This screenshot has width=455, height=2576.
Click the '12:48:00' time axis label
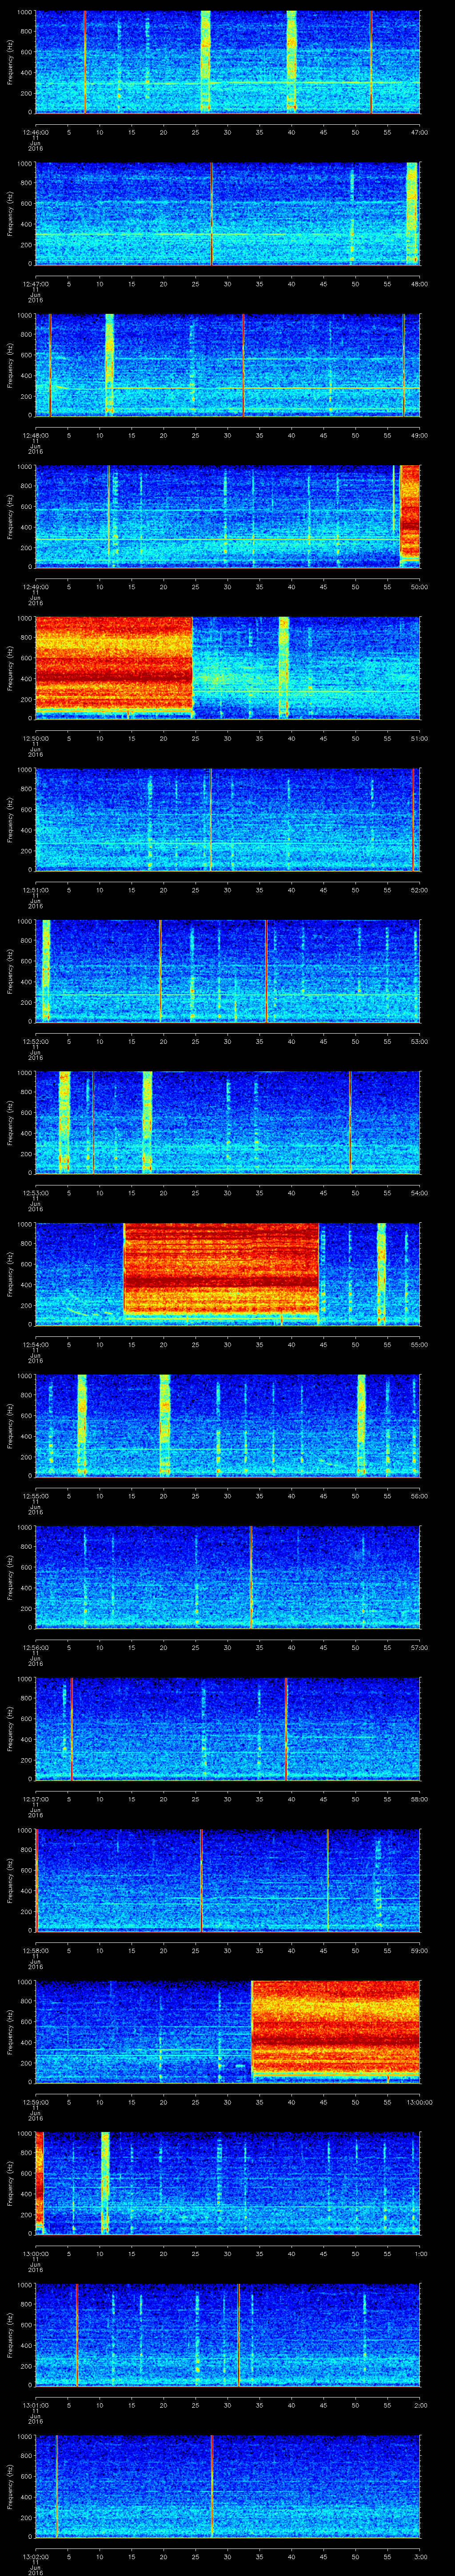tap(35, 435)
